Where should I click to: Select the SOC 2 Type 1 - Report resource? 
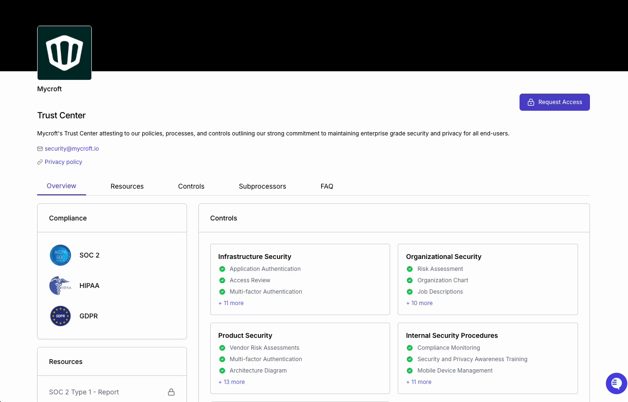(84, 392)
